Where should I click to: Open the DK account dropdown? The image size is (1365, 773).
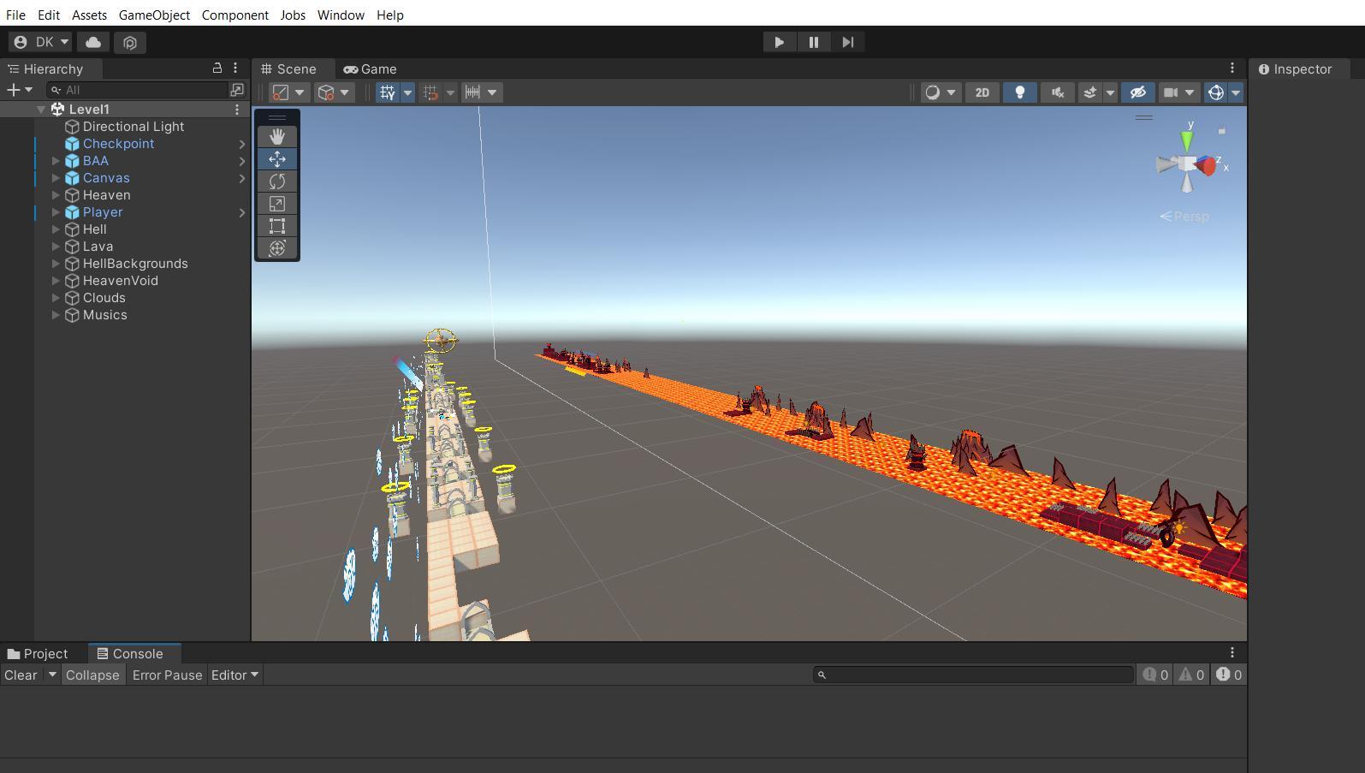[41, 42]
